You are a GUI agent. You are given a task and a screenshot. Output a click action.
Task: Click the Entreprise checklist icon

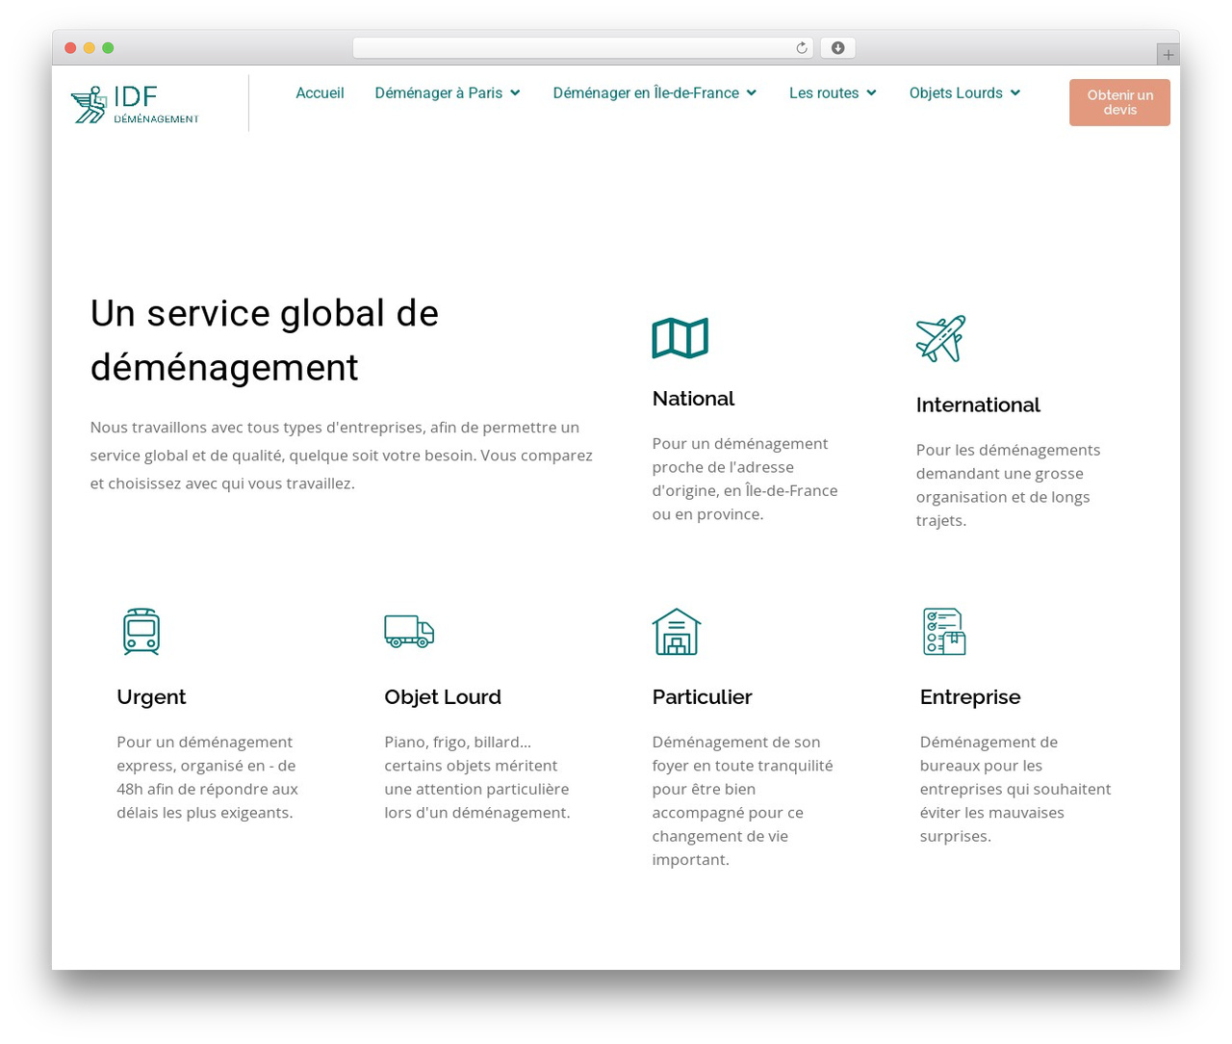click(x=944, y=632)
